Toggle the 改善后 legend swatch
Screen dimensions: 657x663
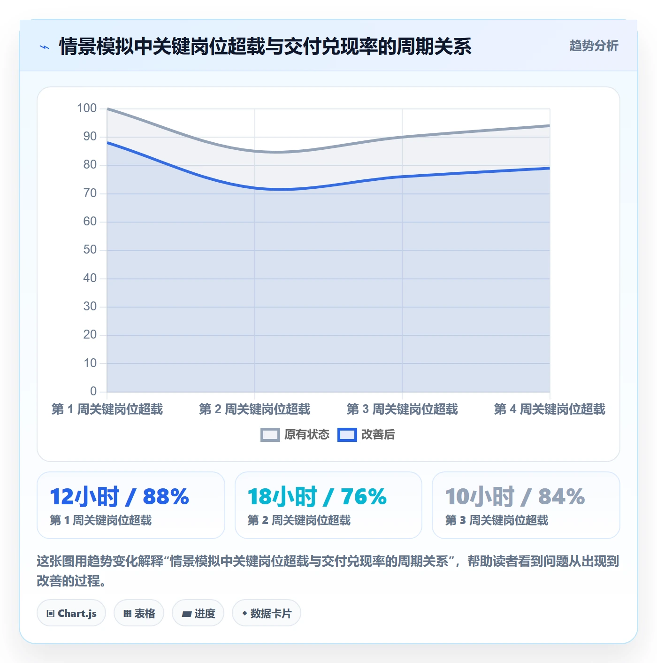pos(347,435)
